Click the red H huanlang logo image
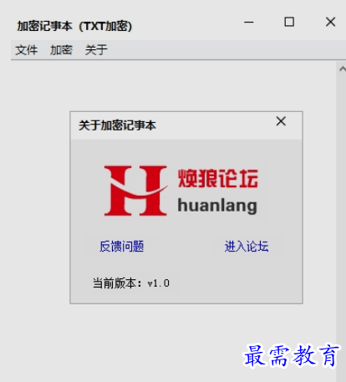346x382 pixels. (x=181, y=191)
